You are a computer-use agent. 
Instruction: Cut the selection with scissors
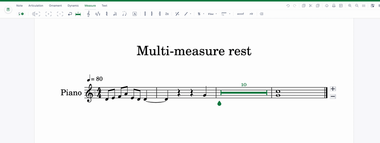[x=311, y=6]
